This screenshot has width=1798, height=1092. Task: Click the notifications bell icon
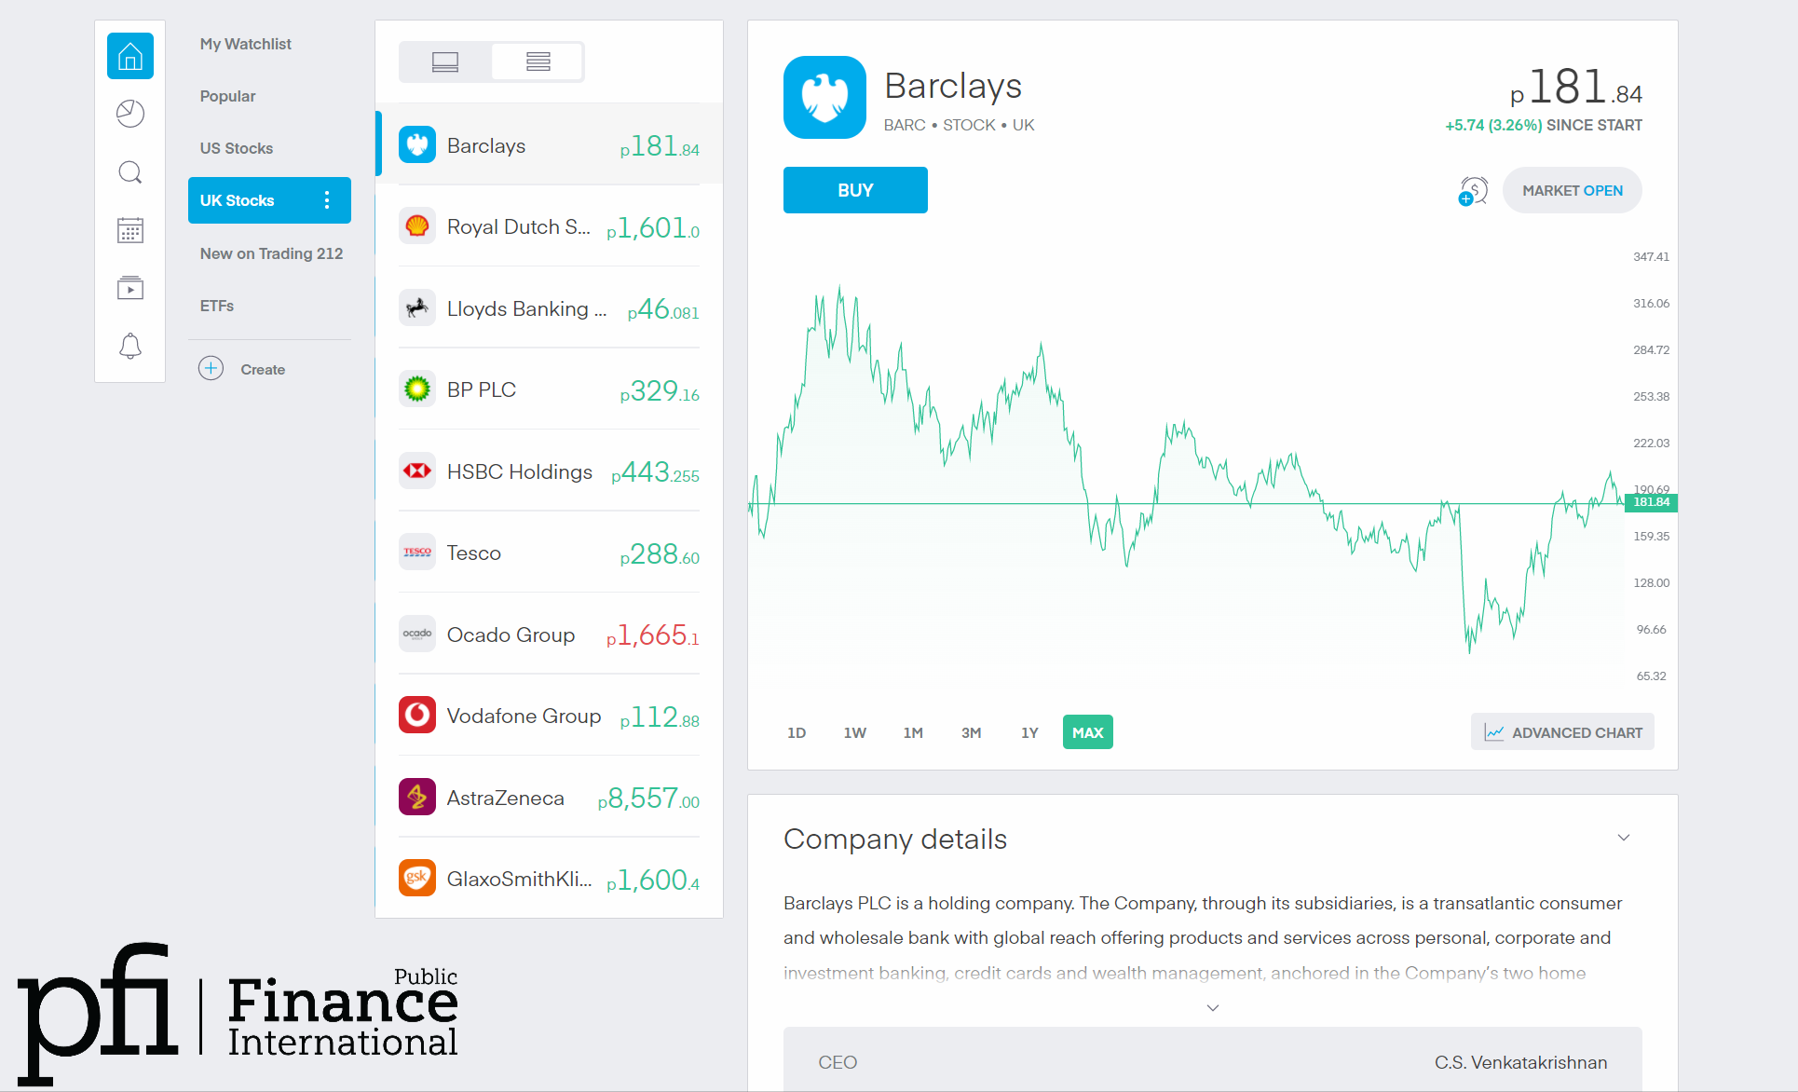pyautogui.click(x=129, y=346)
